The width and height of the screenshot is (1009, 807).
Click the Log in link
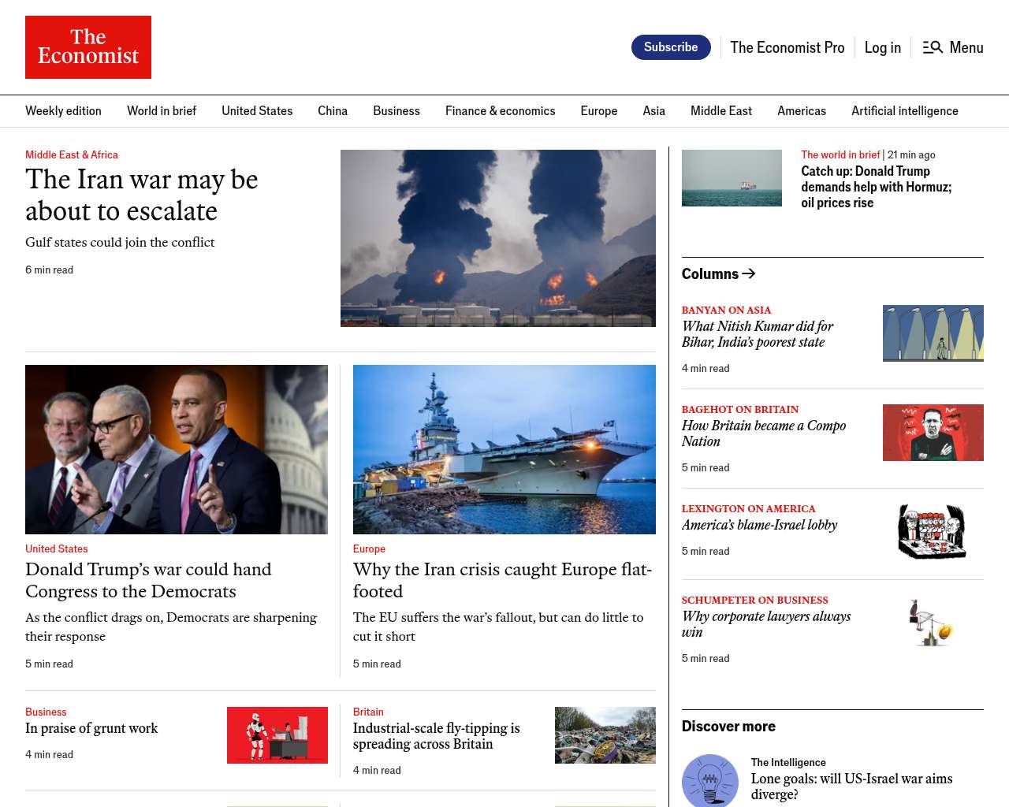tap(882, 47)
